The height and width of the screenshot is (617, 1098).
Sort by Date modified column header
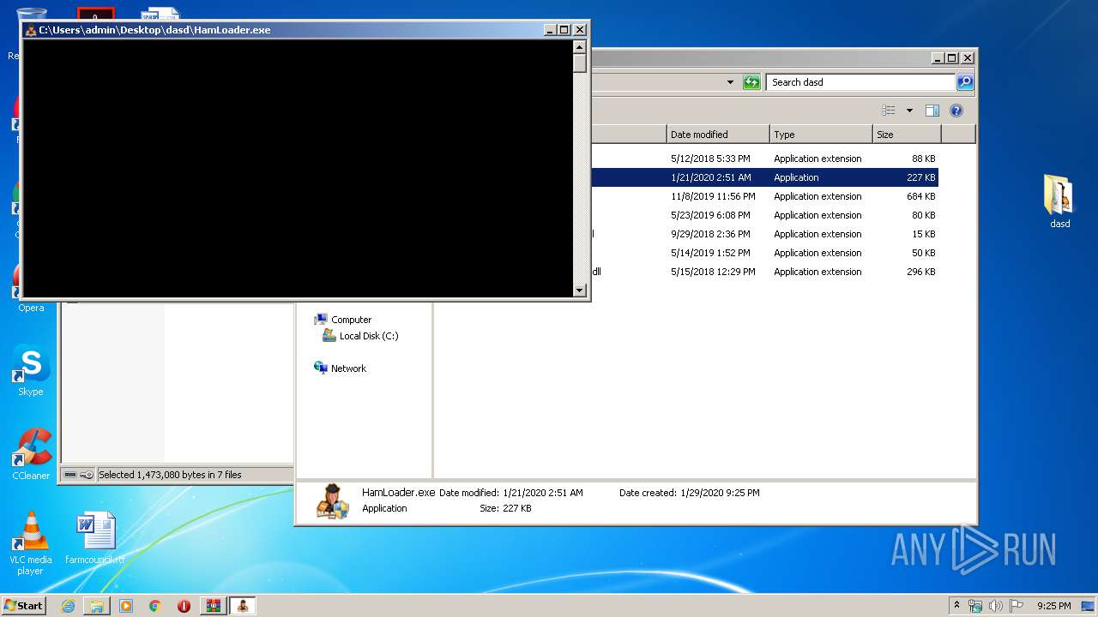718,135
